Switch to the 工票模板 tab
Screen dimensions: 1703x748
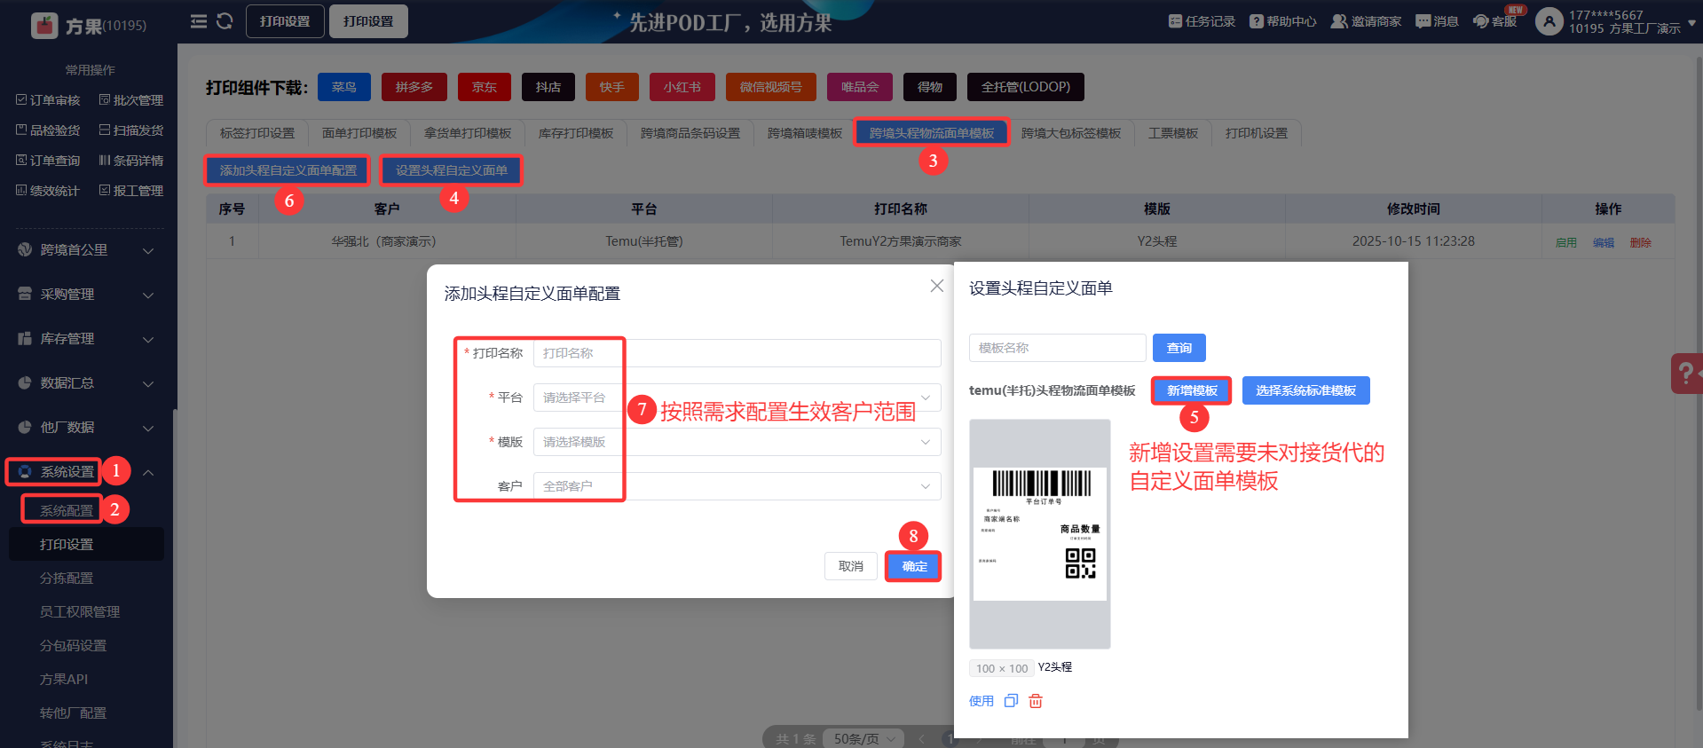[1173, 133]
